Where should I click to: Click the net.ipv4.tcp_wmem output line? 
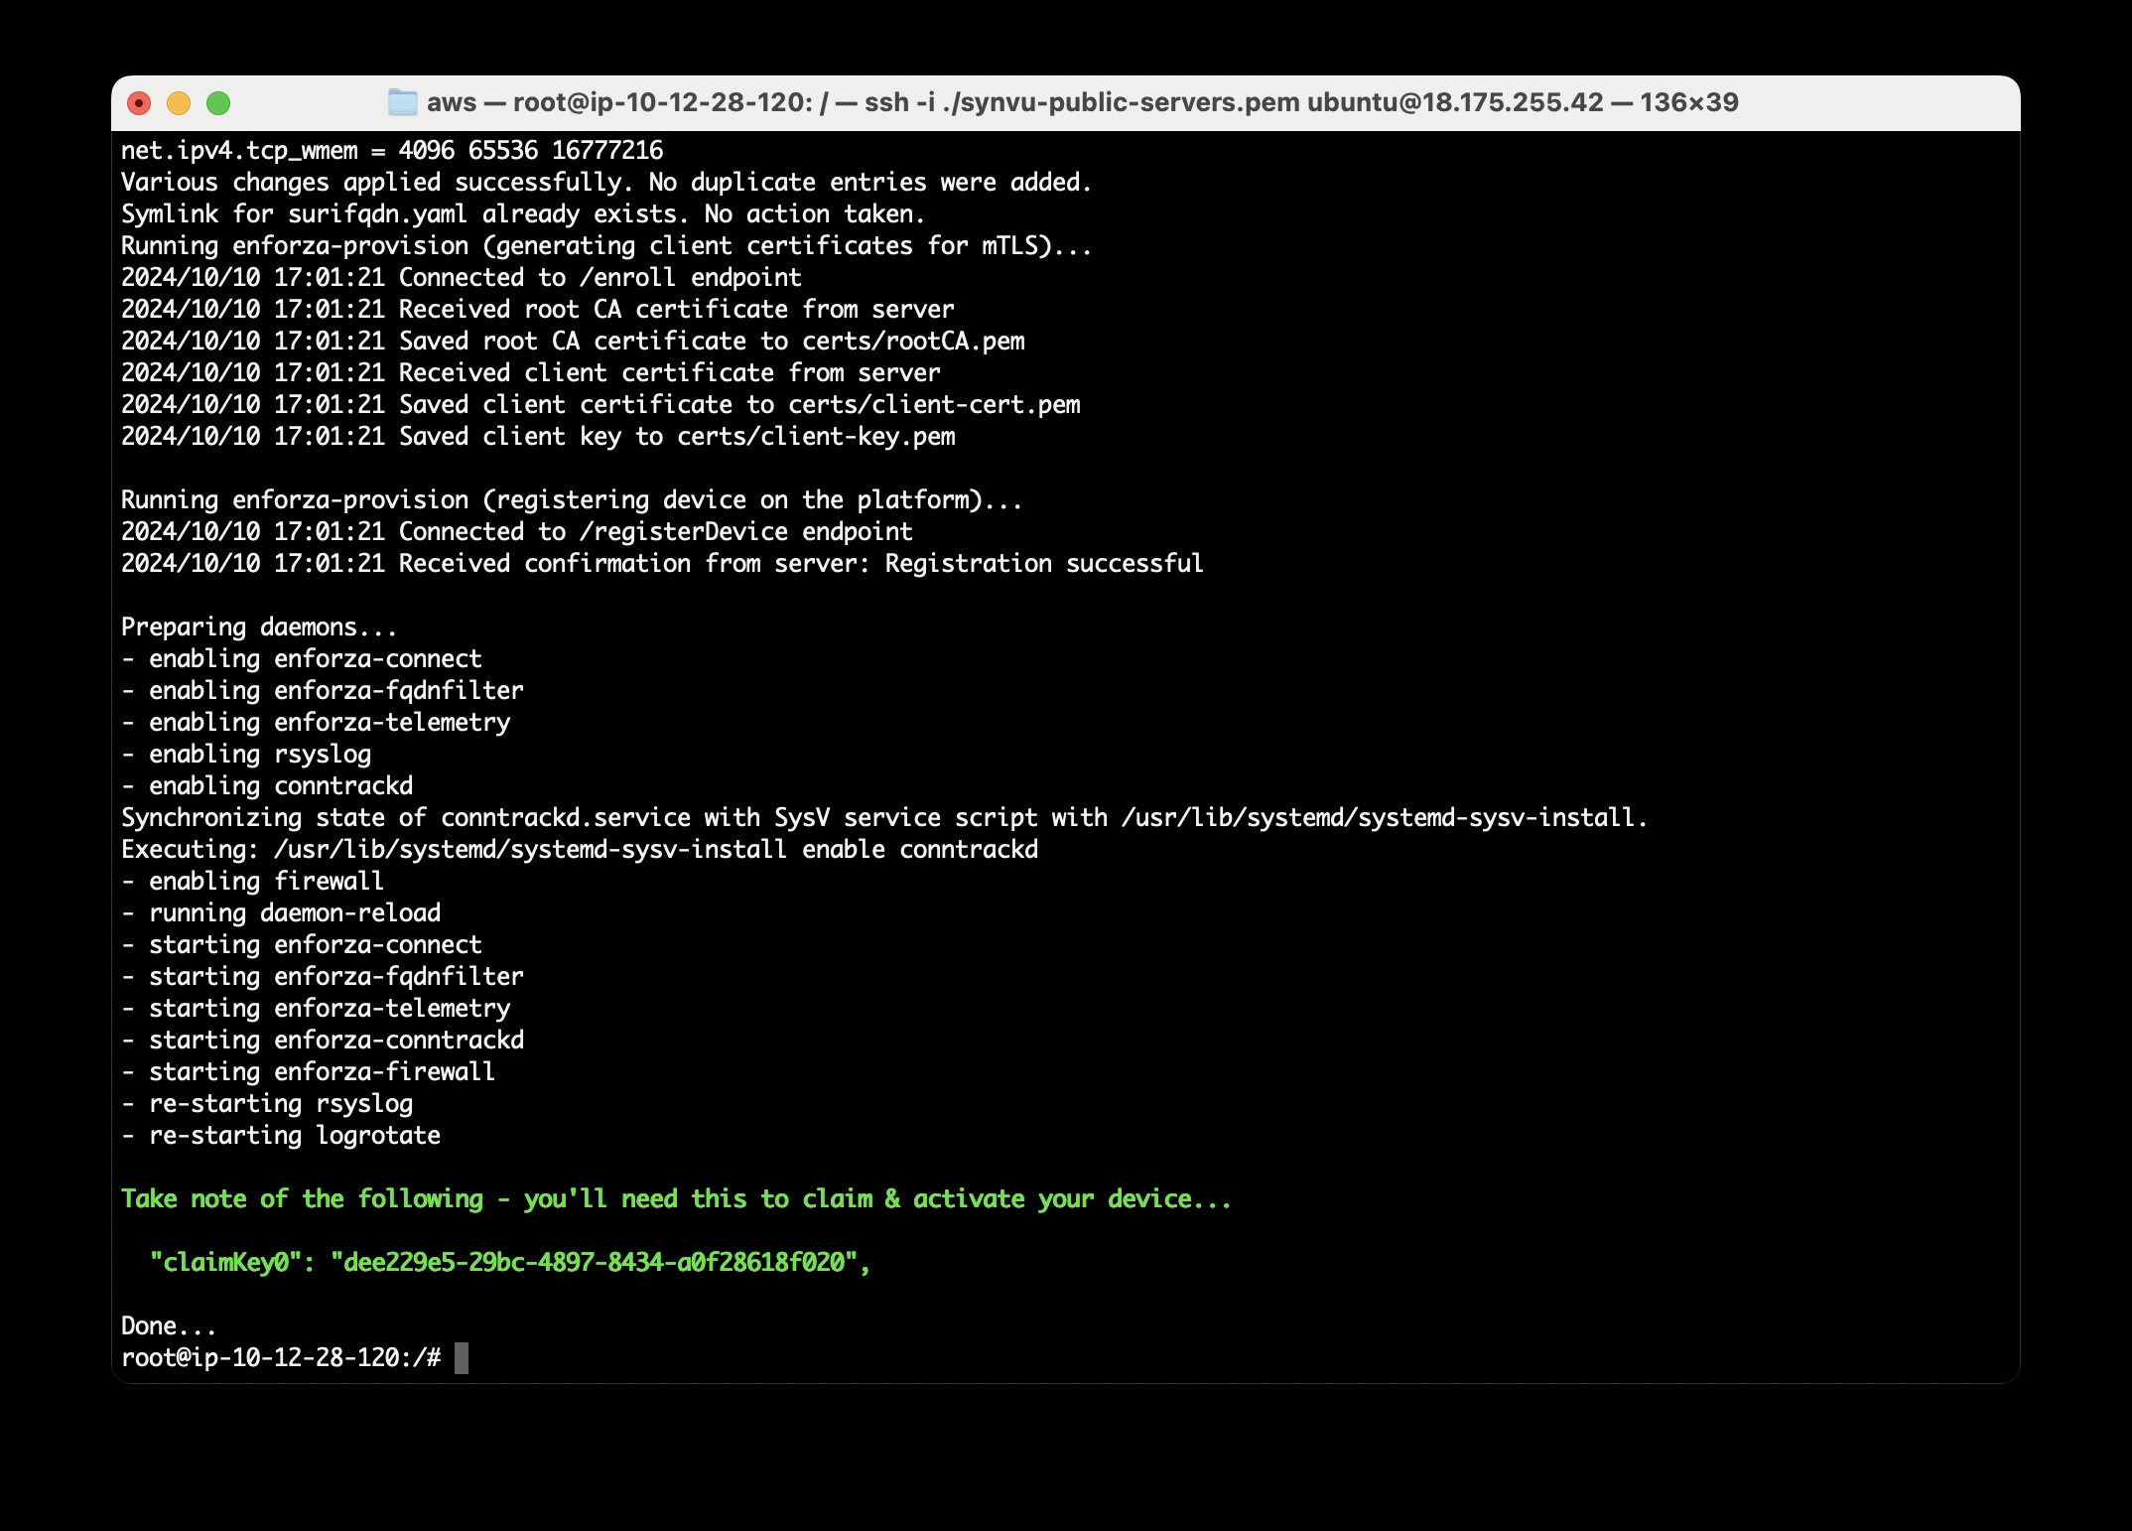pyautogui.click(x=392, y=151)
